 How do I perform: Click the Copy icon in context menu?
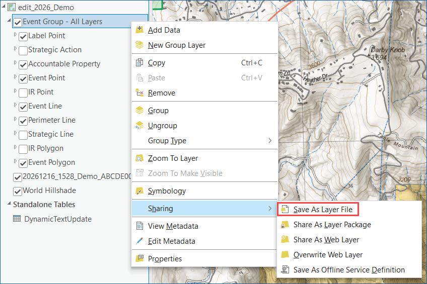[139, 62]
